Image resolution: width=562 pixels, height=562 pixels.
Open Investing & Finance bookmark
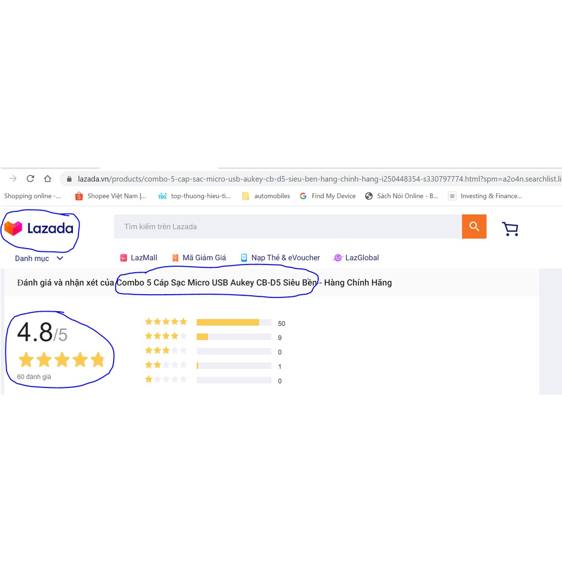click(485, 196)
